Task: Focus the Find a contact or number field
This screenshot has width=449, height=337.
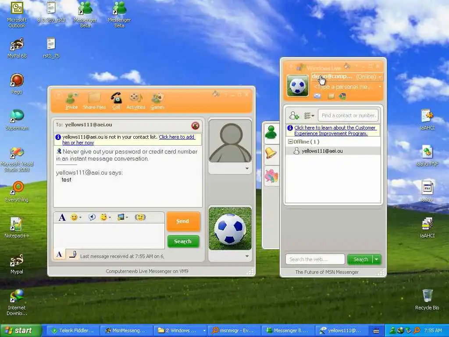Action: 348,115
